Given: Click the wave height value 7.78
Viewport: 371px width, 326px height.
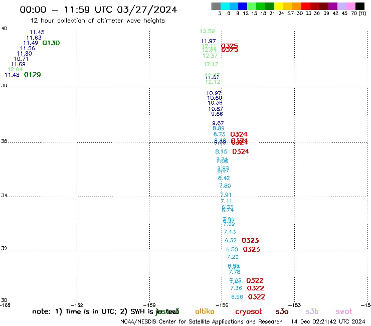Looking at the screenshot, I should tap(235, 272).
